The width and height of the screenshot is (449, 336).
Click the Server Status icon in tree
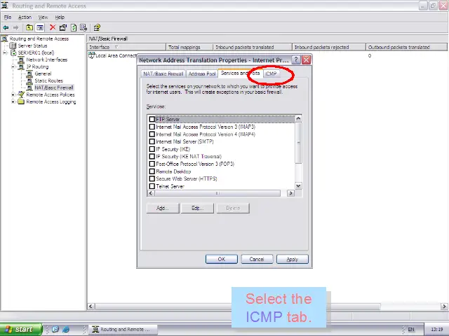(13, 45)
